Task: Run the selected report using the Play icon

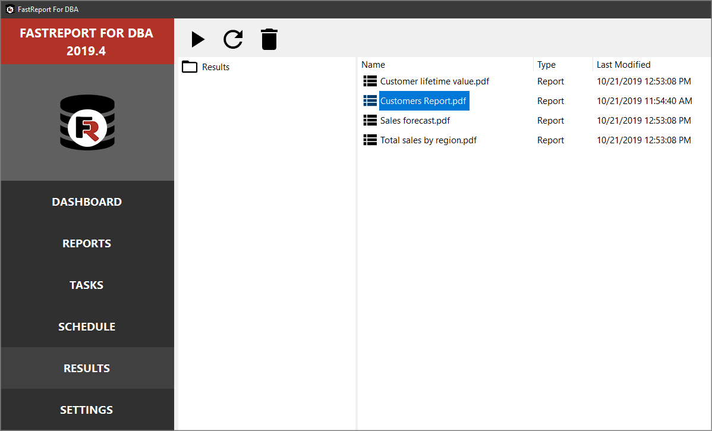Action: (x=197, y=39)
